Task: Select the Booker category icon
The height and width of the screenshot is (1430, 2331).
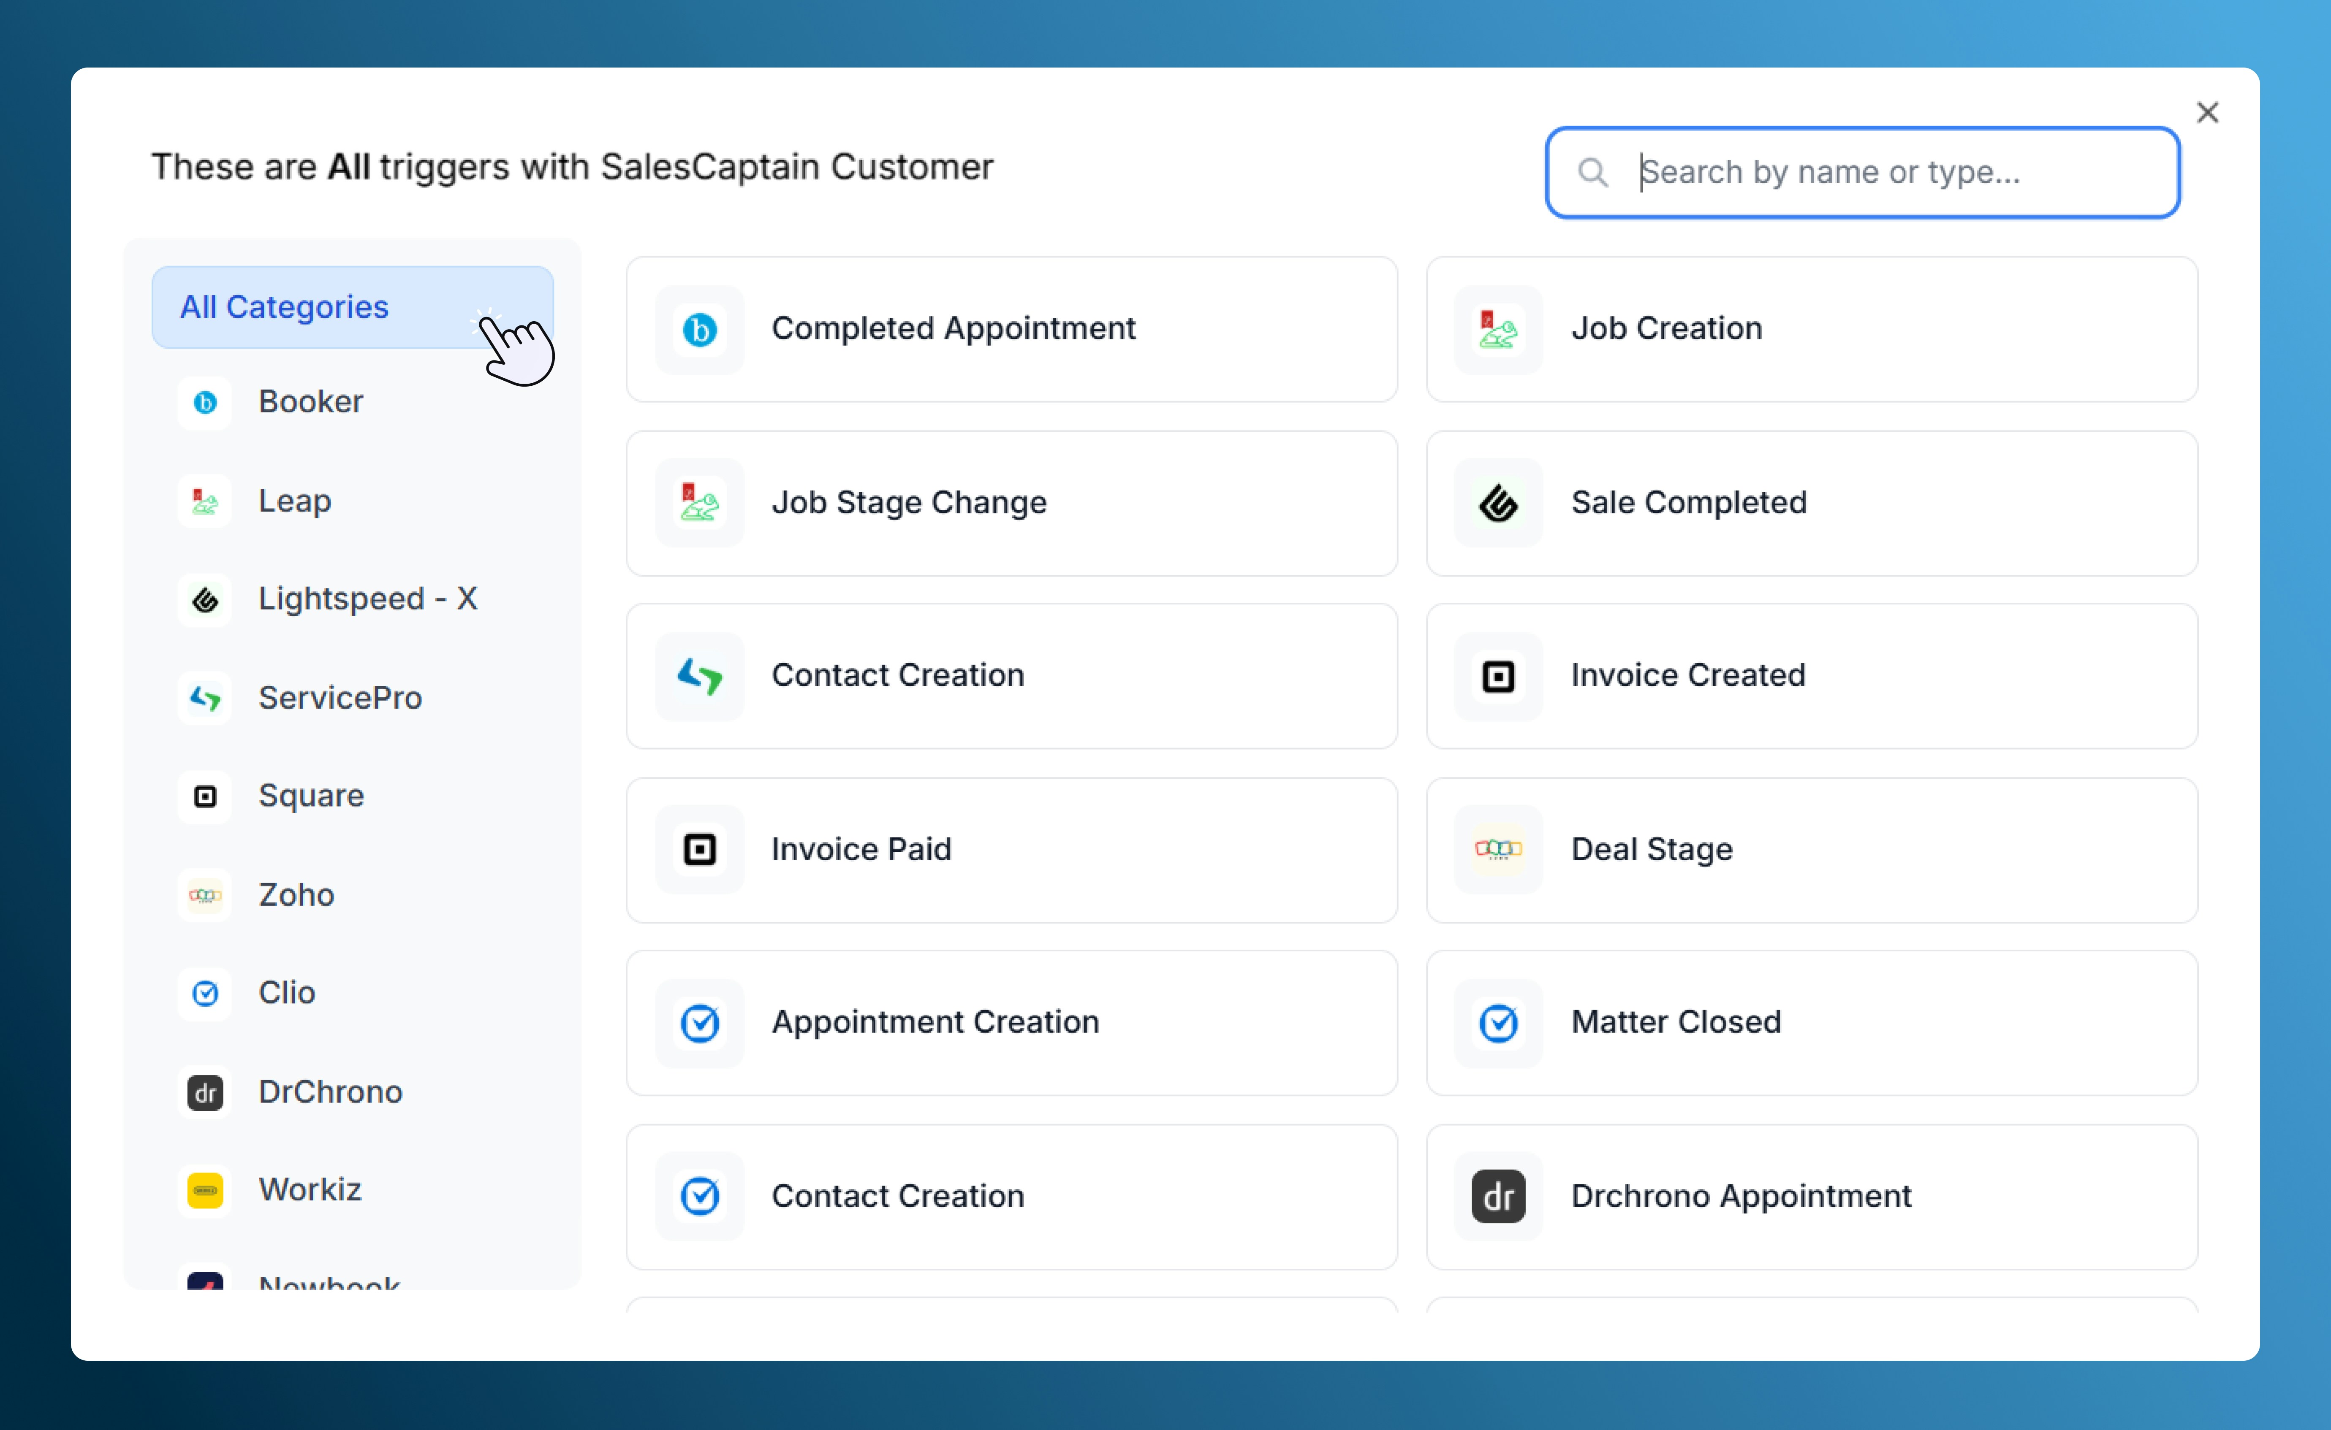Action: [205, 403]
